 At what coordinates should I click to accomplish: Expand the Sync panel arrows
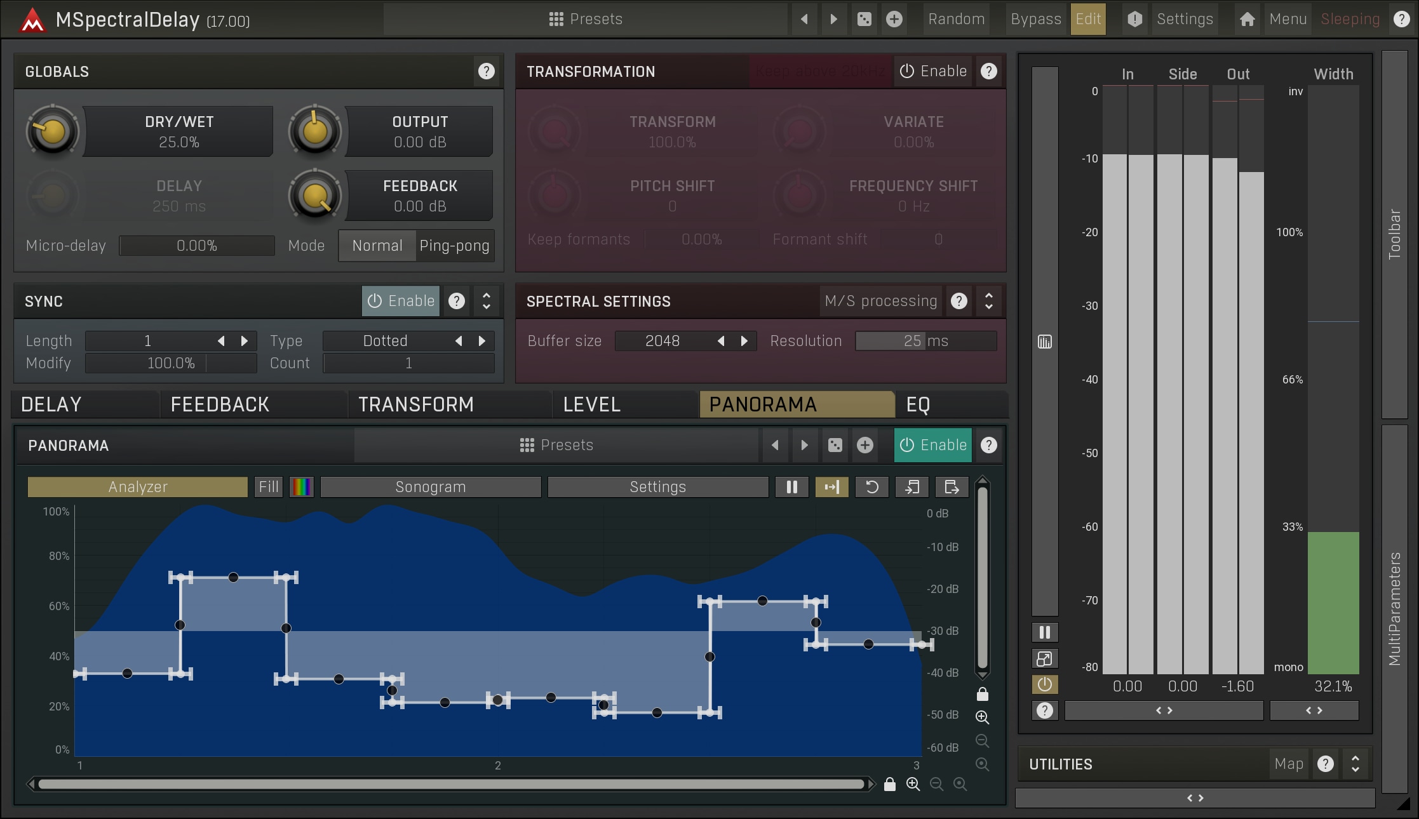(x=486, y=301)
